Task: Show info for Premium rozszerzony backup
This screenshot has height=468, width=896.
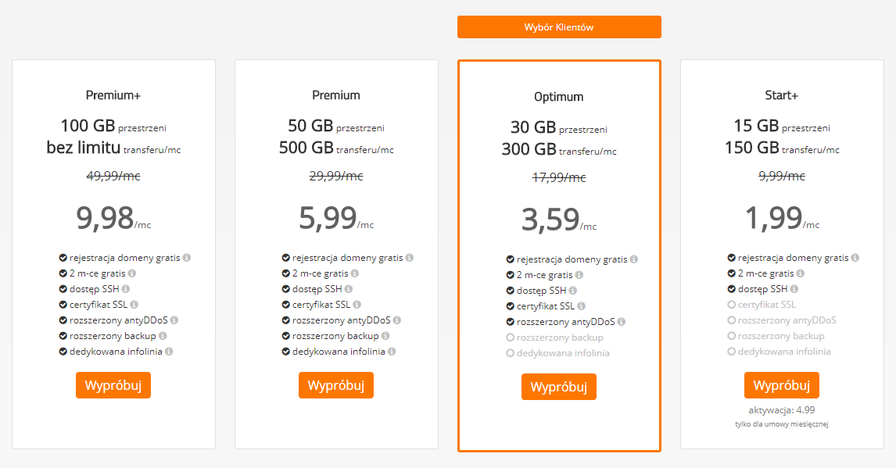Action: point(386,336)
